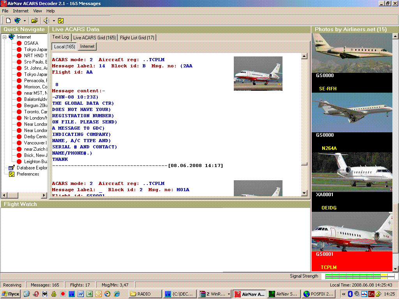Select the near MST server entry
This screenshot has height=299, width=399.
[35, 93]
